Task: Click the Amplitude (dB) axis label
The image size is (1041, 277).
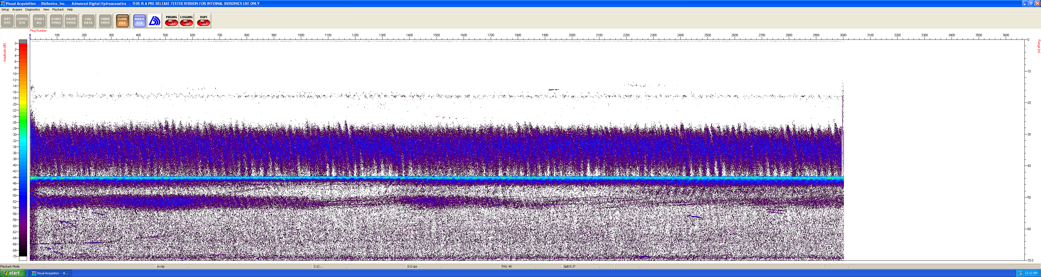Action: coord(4,52)
